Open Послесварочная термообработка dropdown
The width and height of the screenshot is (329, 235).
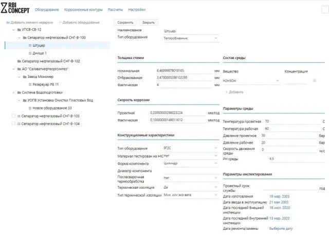pyautogui.click(x=191, y=178)
